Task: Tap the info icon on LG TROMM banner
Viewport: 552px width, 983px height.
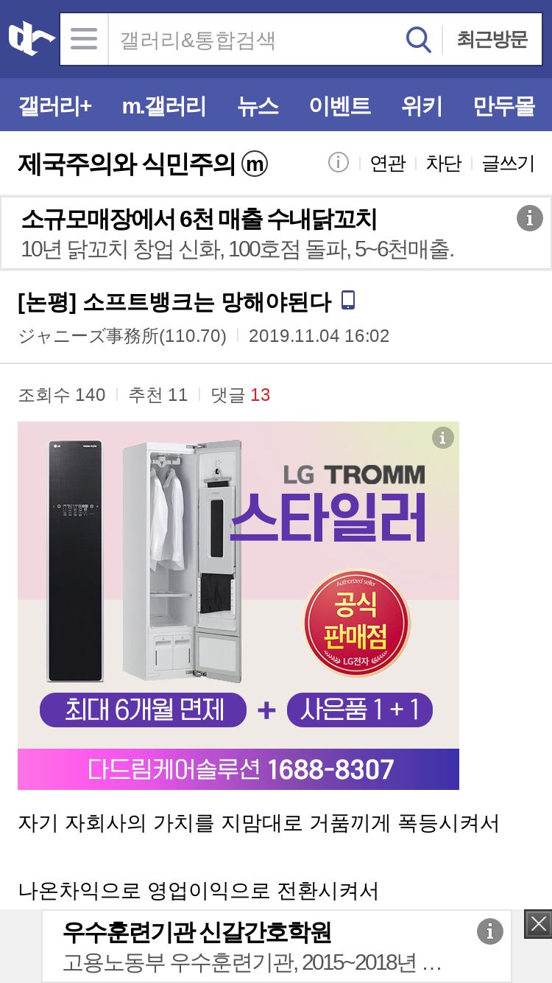Action: 442,438
